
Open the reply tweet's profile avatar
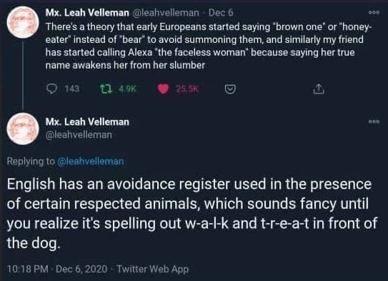23,128
